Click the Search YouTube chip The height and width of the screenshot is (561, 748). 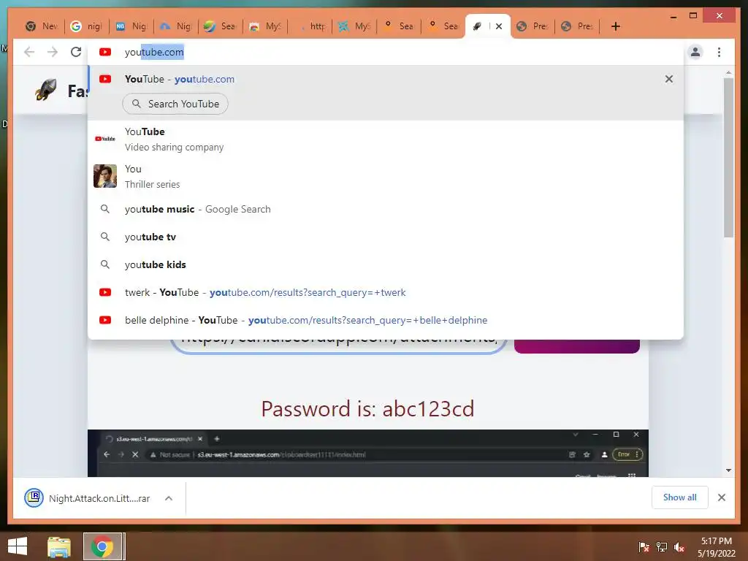point(175,104)
